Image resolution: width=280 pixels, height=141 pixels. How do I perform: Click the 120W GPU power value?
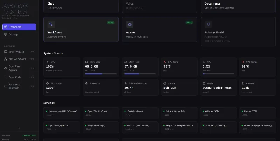click(x=49, y=88)
